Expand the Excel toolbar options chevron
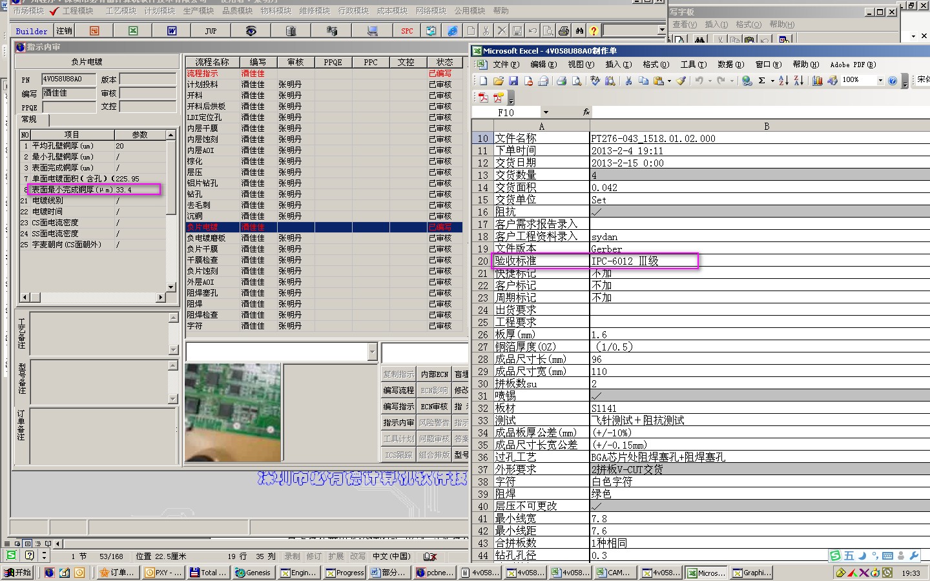Viewport: 930px width, 581px height. coord(905,82)
